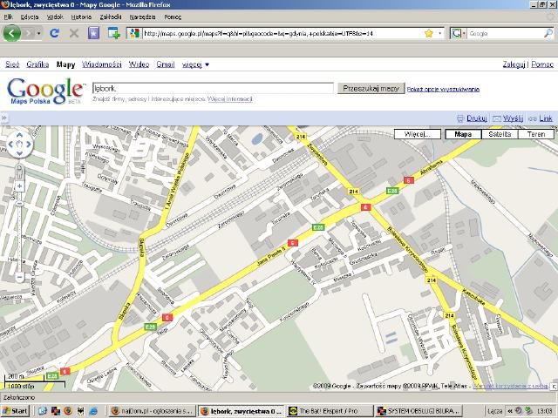This screenshot has height=418, width=558.
Task: Go back with the green back arrow
Action: 11,33
